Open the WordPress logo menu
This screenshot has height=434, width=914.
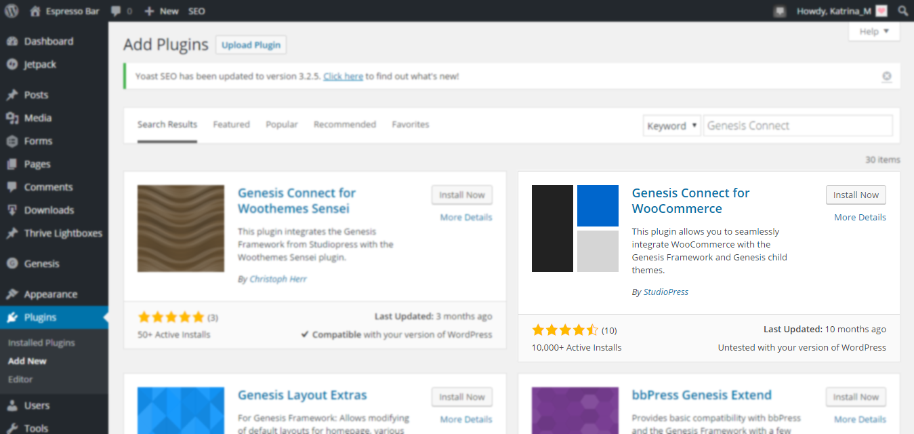(x=12, y=11)
